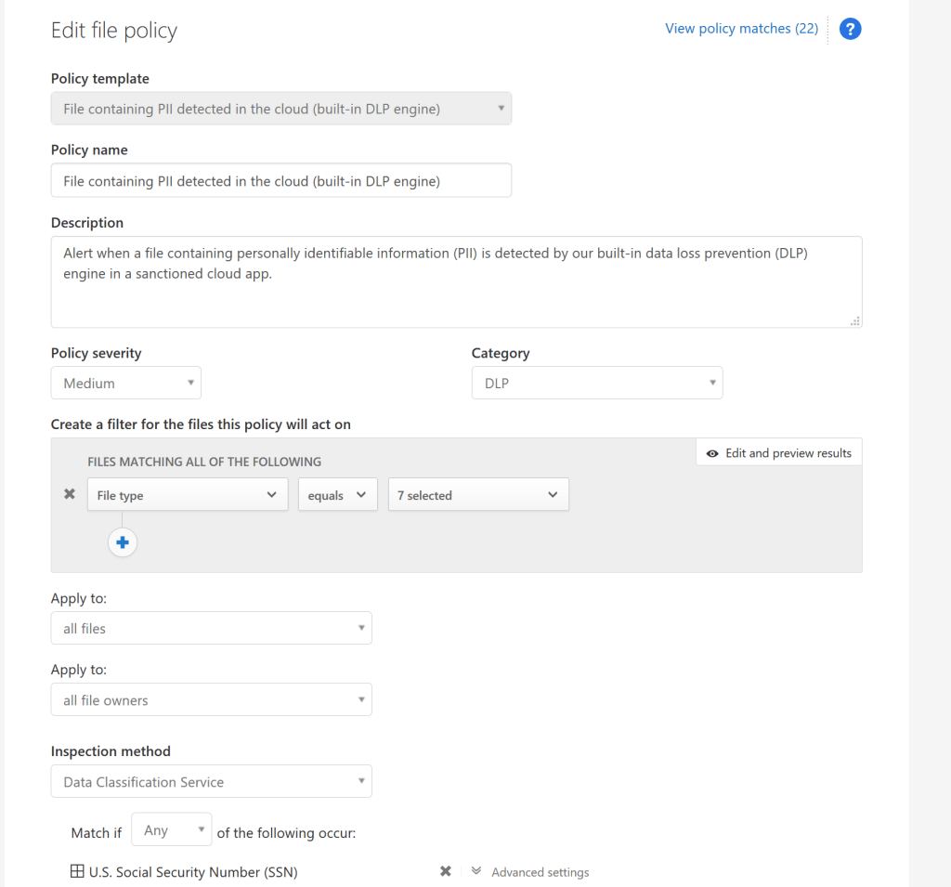The width and height of the screenshot is (951, 887).
Task: Open the 7 selected values dropdown
Action: pyautogui.click(x=477, y=495)
